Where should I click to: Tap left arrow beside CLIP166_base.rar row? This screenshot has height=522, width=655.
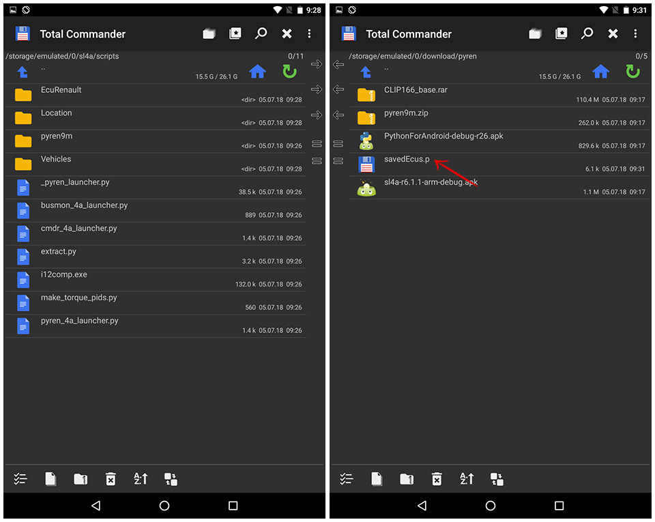point(338,89)
